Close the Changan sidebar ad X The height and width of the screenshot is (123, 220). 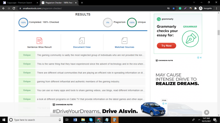(201, 58)
